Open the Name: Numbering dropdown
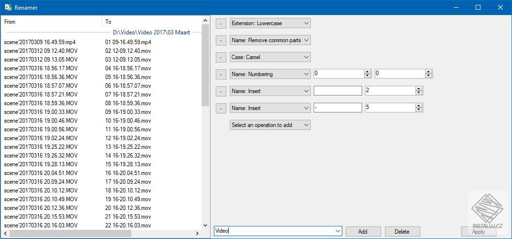This screenshot has width=512, height=239. 270,74
